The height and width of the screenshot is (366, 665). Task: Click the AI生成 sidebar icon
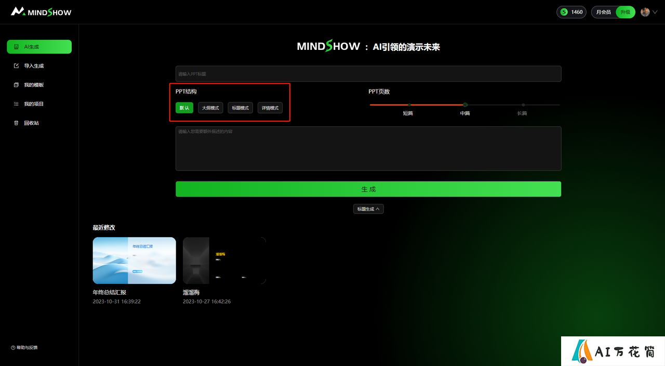coord(16,47)
